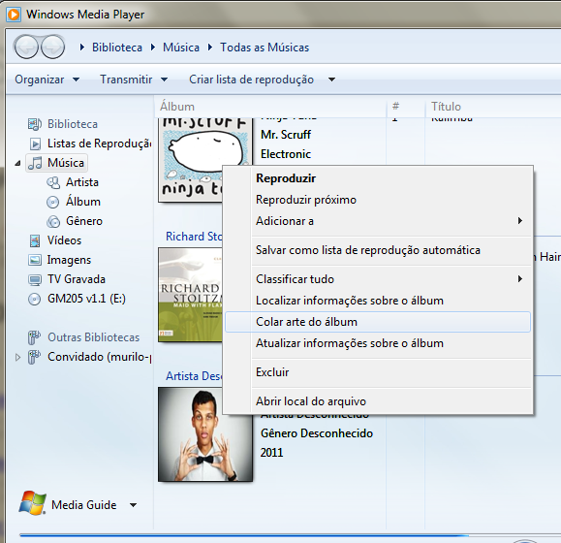Click the 2011 year text
The image size is (561, 543).
click(271, 453)
